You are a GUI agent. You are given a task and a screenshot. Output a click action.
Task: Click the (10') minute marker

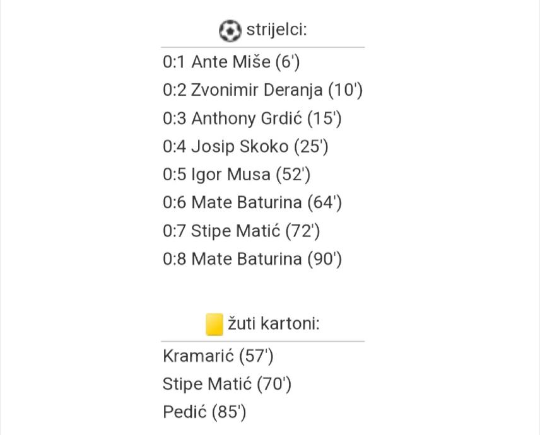(x=345, y=90)
